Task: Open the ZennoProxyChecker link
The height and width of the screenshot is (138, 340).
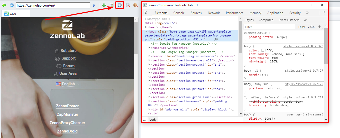Action: [x=67, y=123]
